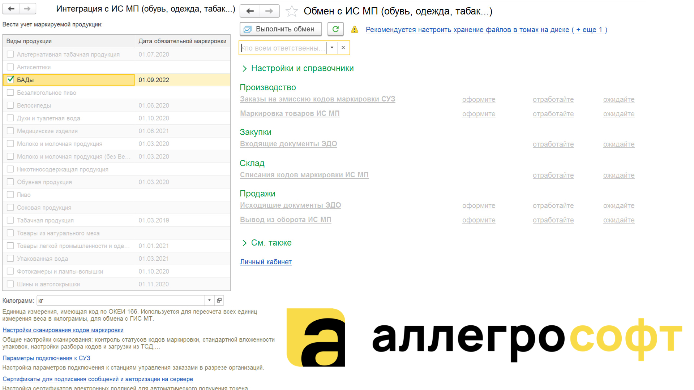Click the yellow warning triangle icon
This screenshot has height=390, width=694.
click(x=355, y=30)
